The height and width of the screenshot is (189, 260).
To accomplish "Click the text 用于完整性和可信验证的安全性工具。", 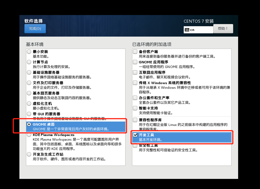I will (x=168, y=150).
